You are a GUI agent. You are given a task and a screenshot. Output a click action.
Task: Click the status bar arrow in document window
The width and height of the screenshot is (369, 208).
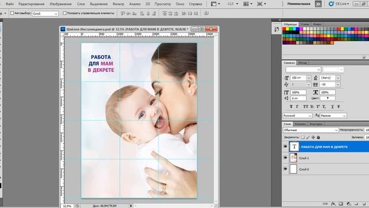pos(131,206)
